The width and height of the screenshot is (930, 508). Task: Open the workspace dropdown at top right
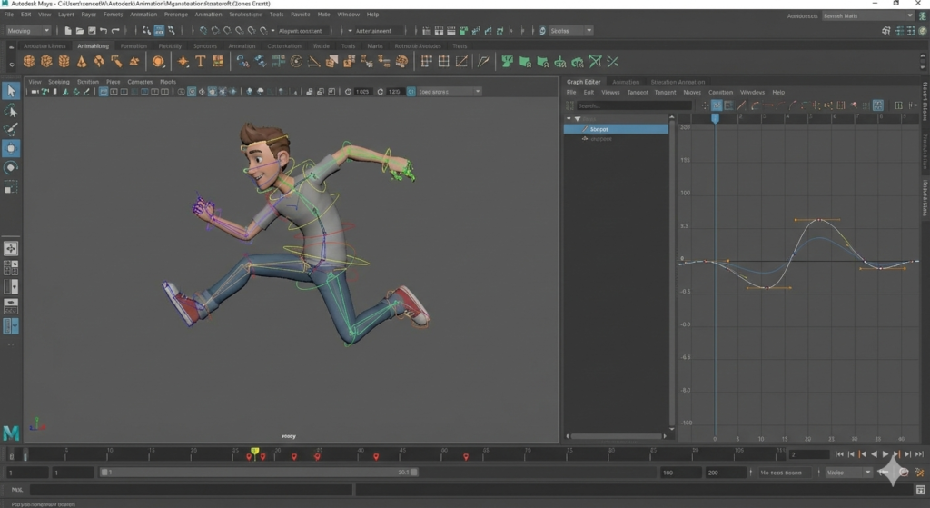coord(867,15)
